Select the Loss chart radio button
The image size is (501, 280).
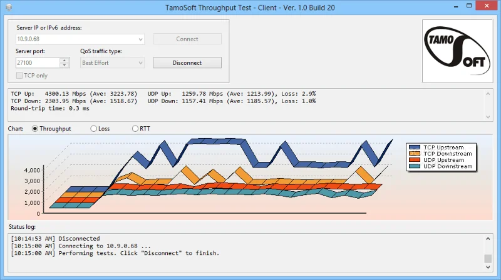(x=93, y=129)
